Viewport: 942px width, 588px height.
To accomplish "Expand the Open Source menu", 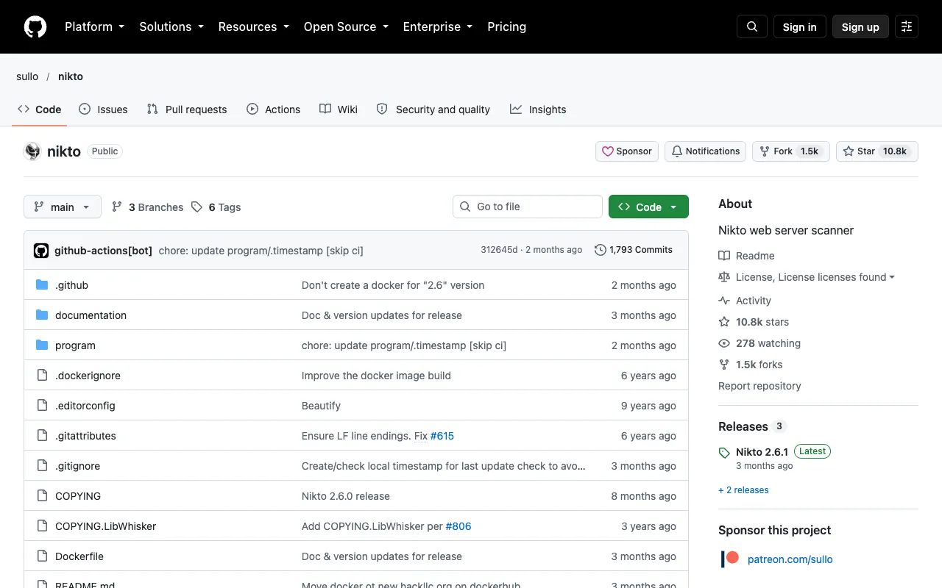I will pyautogui.click(x=346, y=26).
